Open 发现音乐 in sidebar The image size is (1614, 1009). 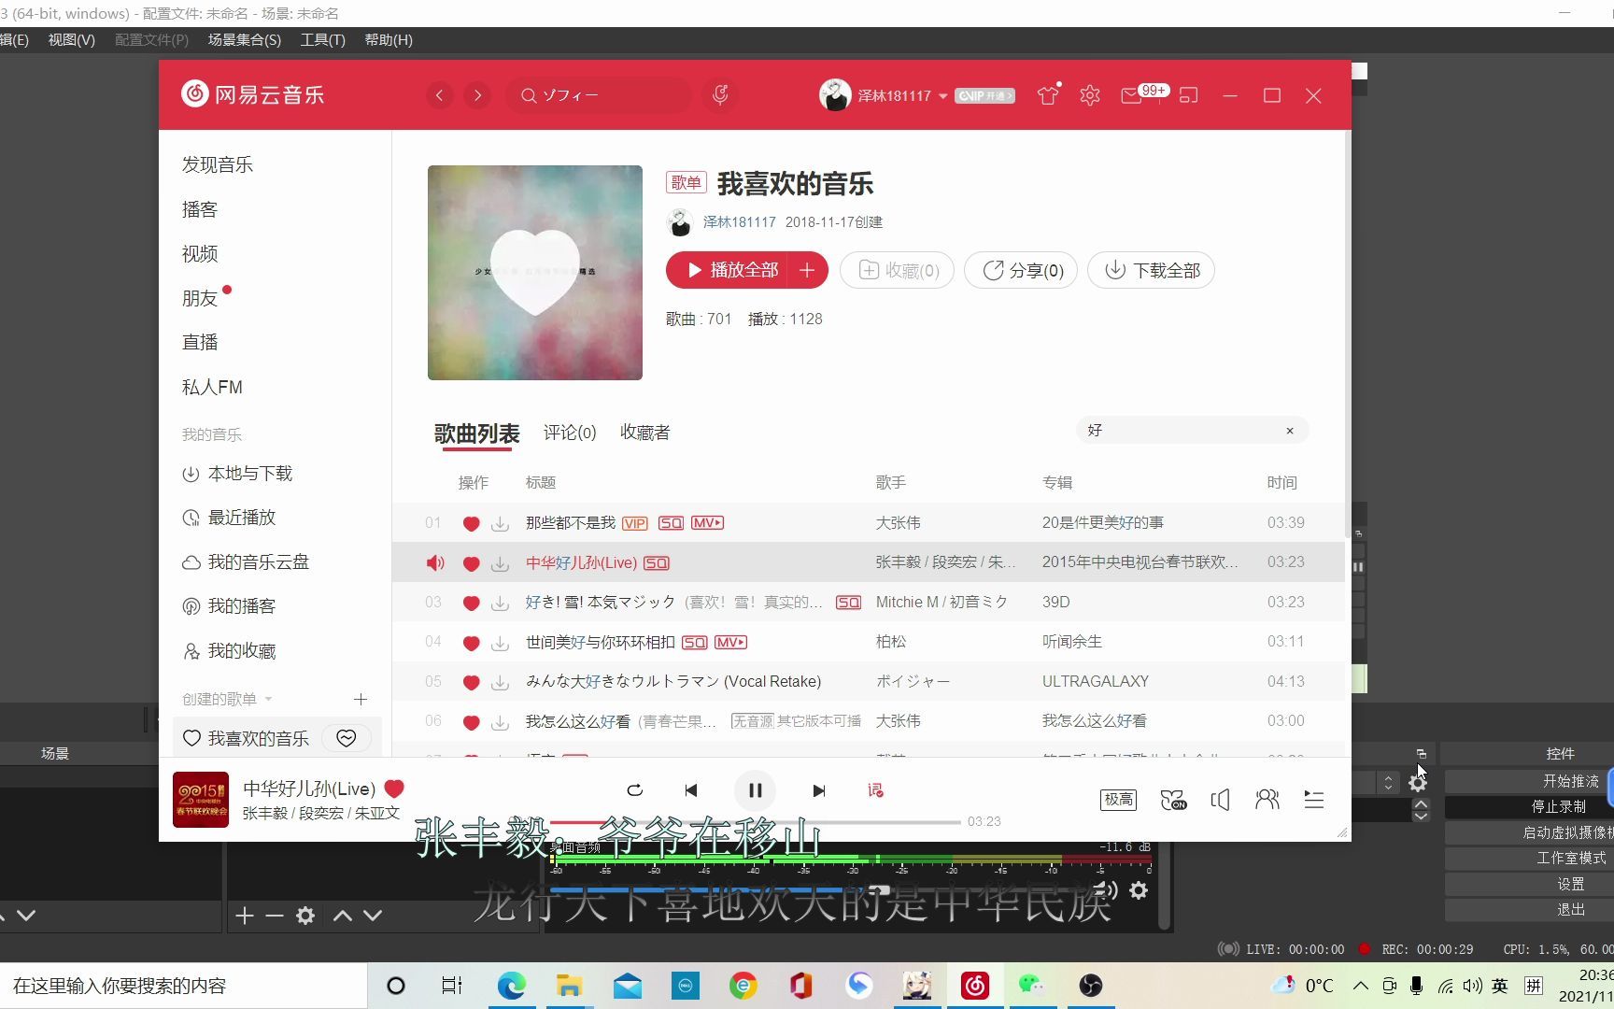218,164
